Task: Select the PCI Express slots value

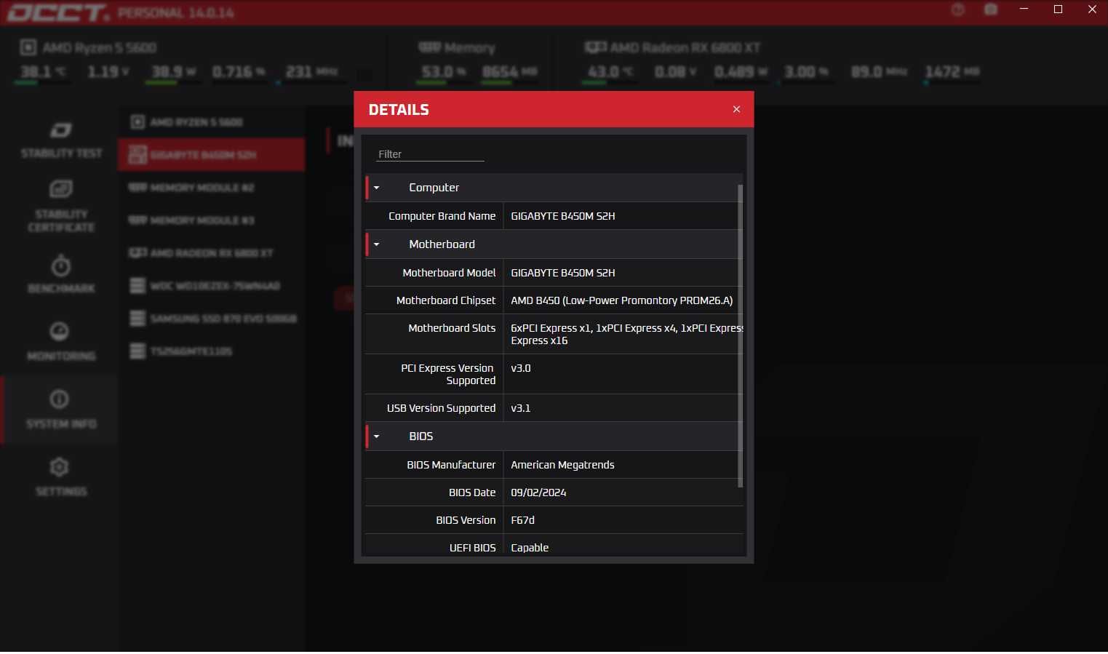Action: (x=626, y=334)
